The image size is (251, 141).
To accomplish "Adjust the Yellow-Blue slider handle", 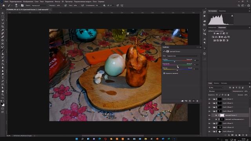I will click(x=177, y=70).
